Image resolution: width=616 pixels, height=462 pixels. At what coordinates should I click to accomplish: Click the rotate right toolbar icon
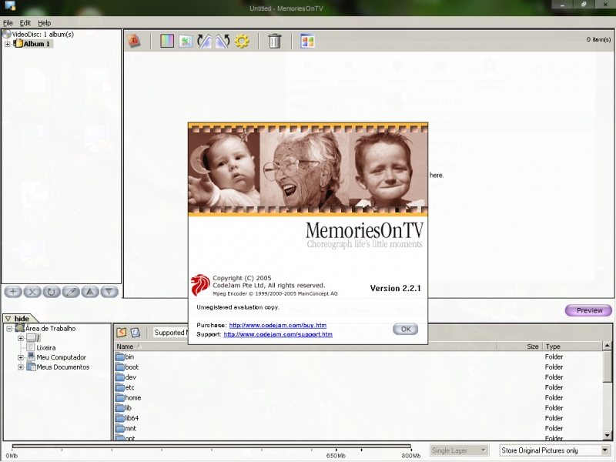(x=223, y=41)
